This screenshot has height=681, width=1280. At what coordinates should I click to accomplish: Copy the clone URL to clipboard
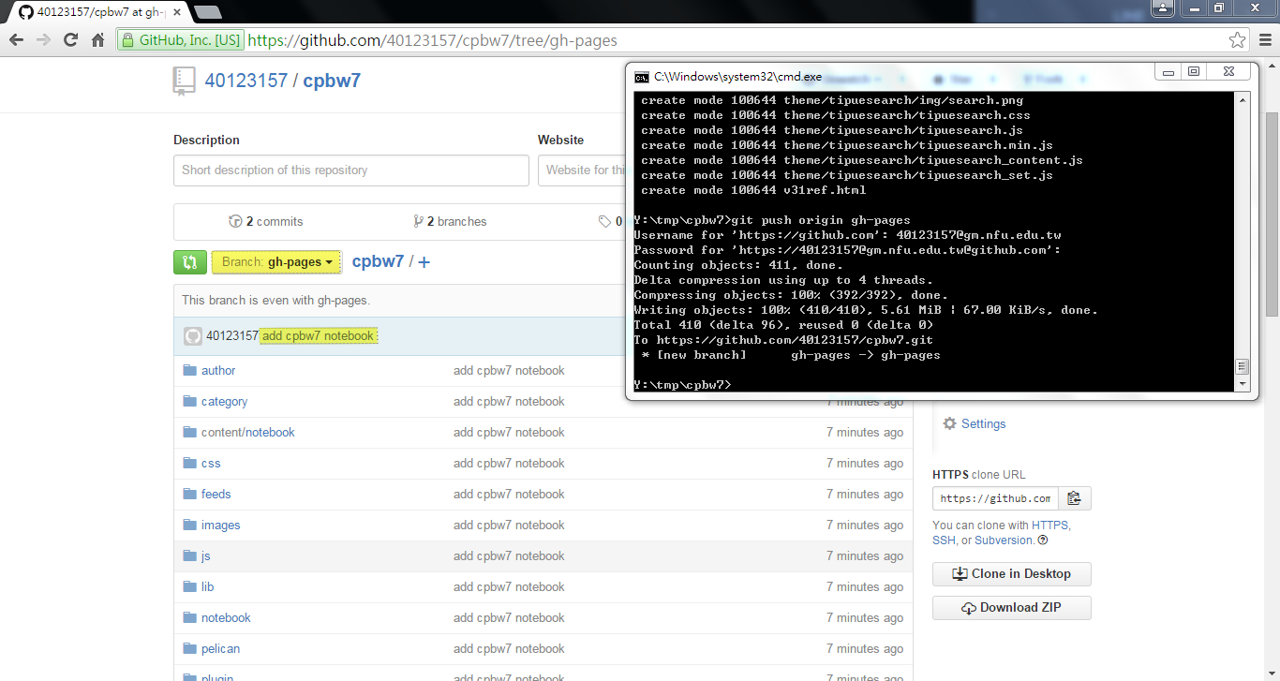coord(1075,498)
